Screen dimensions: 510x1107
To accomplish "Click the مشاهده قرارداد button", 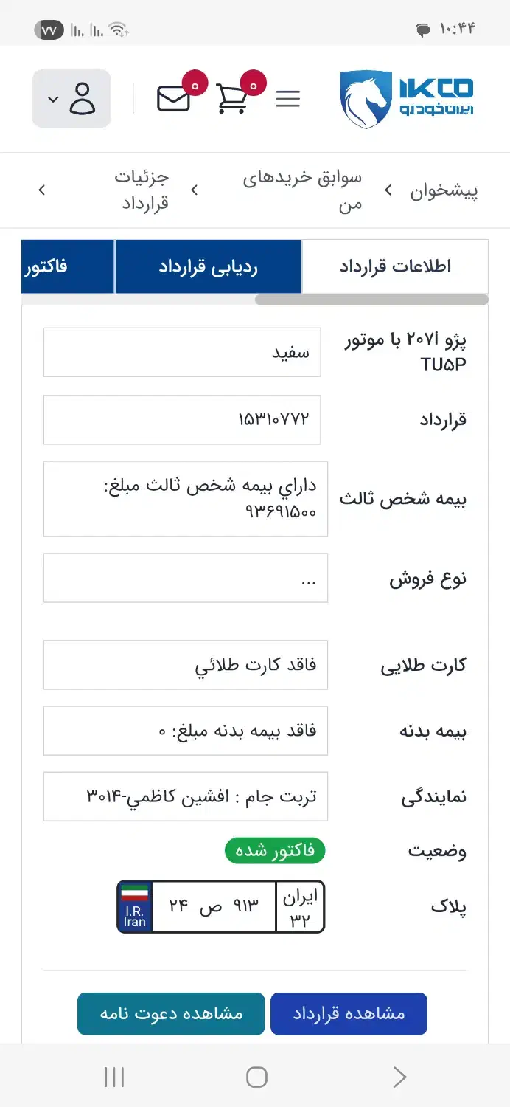I will [349, 1013].
